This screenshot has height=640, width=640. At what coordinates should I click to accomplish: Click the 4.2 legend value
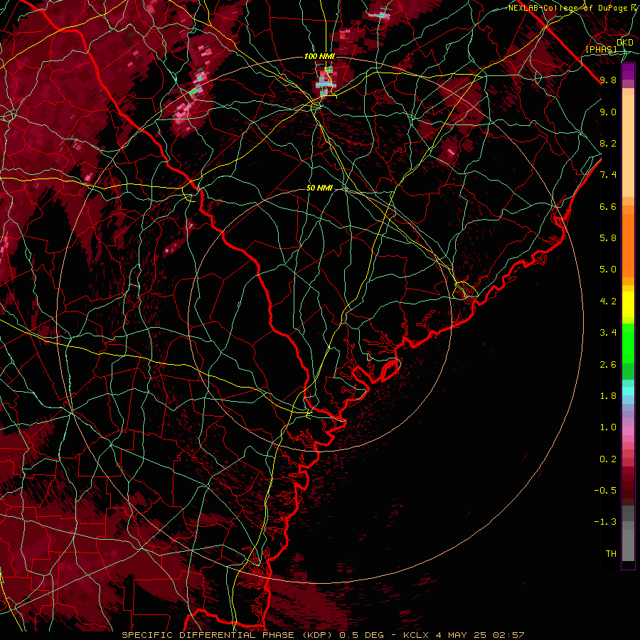pos(608,302)
